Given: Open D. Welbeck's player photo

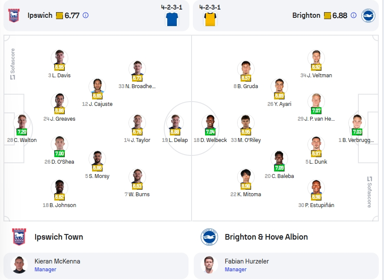Looking at the screenshot, I should tap(210, 122).
